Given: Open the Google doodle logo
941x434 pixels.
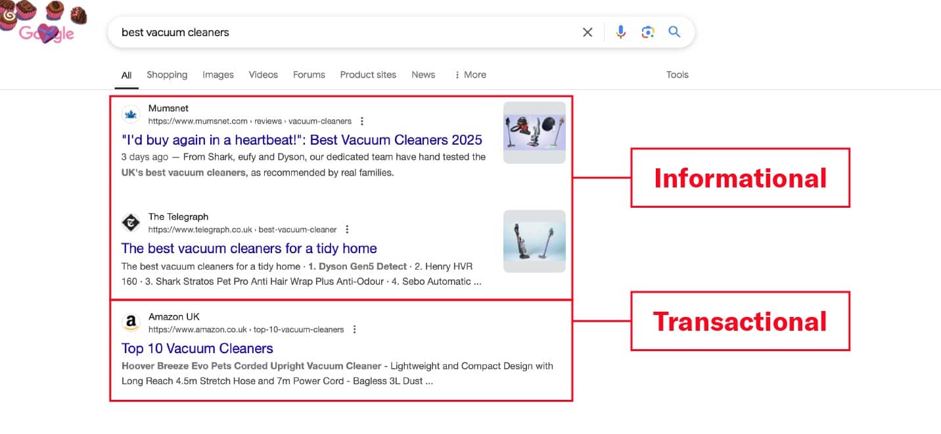Looking at the screenshot, I should coord(43,23).
